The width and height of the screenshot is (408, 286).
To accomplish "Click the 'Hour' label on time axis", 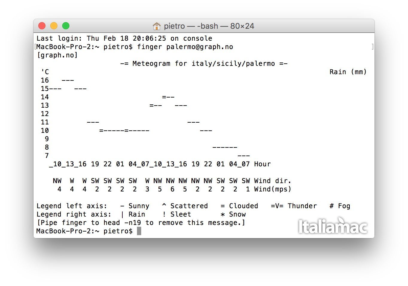I will pyautogui.click(x=262, y=164).
